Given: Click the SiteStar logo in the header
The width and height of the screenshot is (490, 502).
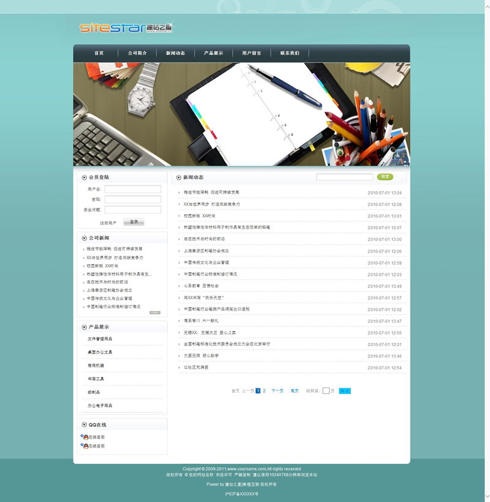Looking at the screenshot, I should coord(126,28).
